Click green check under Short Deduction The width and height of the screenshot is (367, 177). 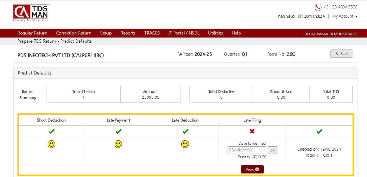tap(51, 132)
